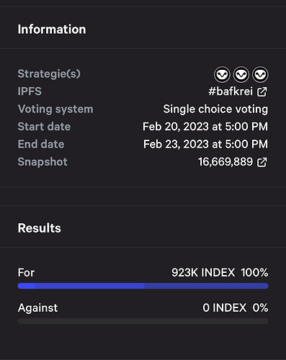286x360 pixels.
Task: Click the second strategy icon
Action: coord(241,74)
